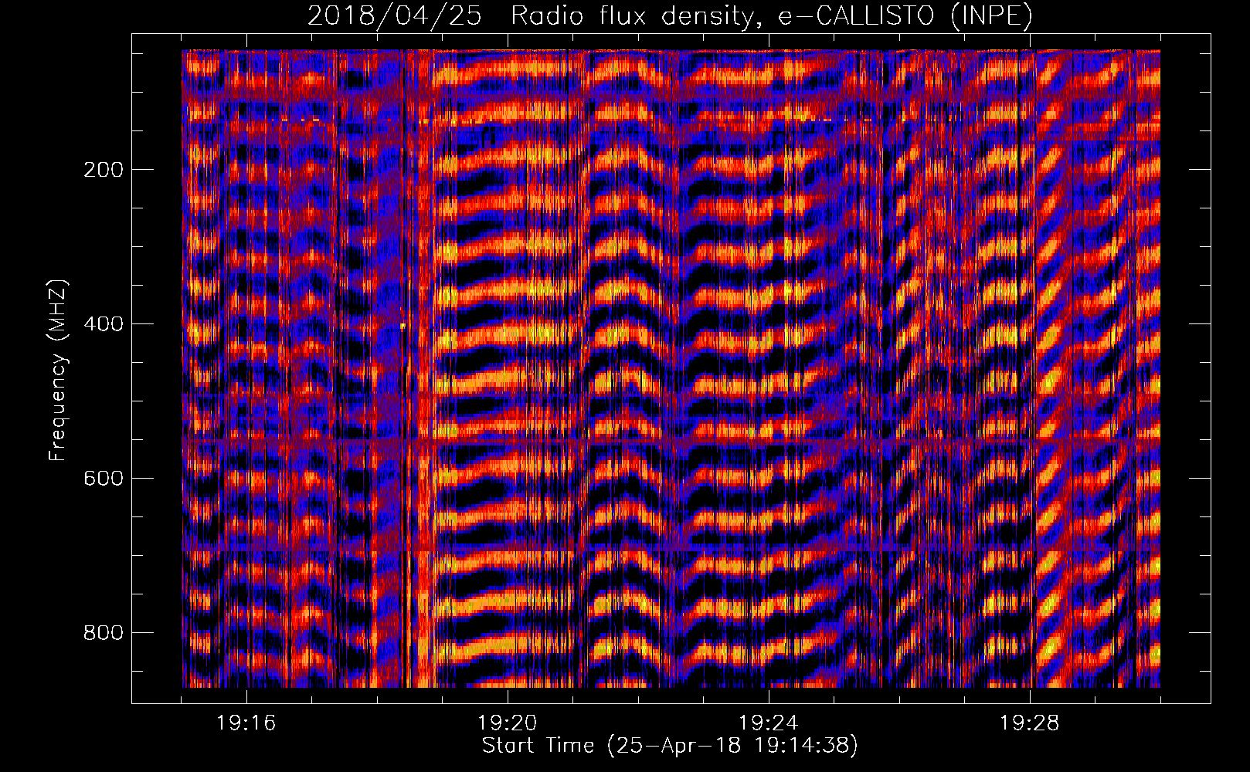Screen dimensions: 1250x772
Task: Click the 600 frequency tick label
Action: 104,479
